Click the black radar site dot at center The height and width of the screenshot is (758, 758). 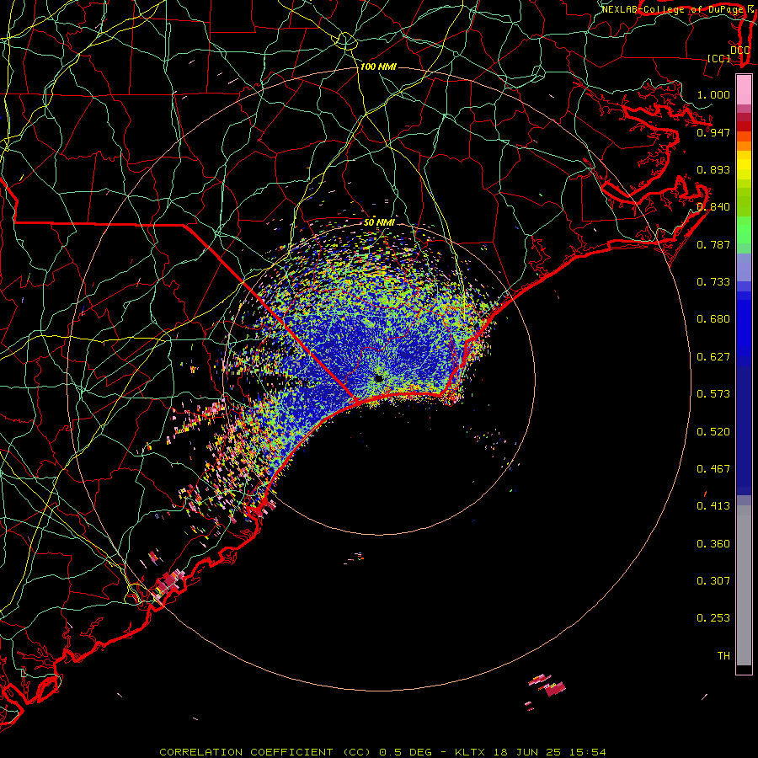(x=378, y=378)
